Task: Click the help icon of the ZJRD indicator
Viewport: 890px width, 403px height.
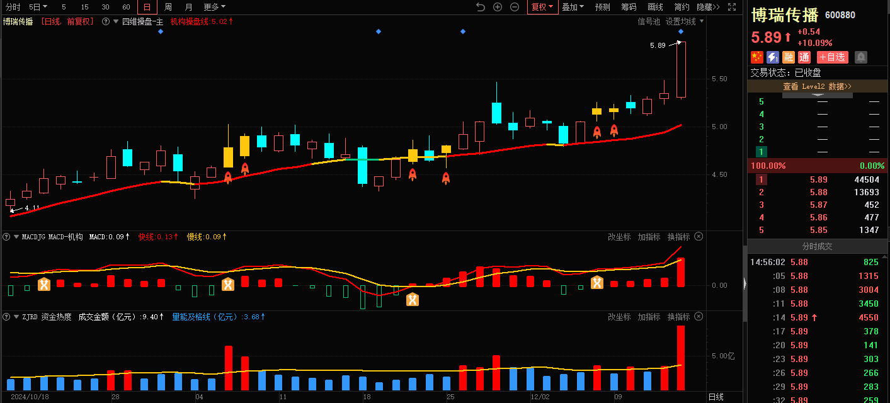Action: click(x=6, y=317)
